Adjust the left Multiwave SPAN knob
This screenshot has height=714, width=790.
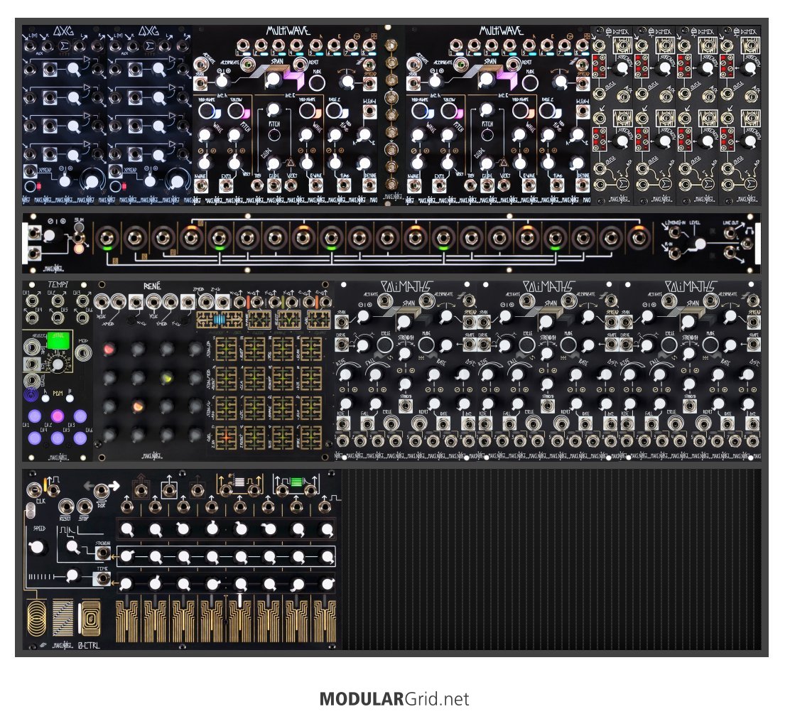click(273, 79)
